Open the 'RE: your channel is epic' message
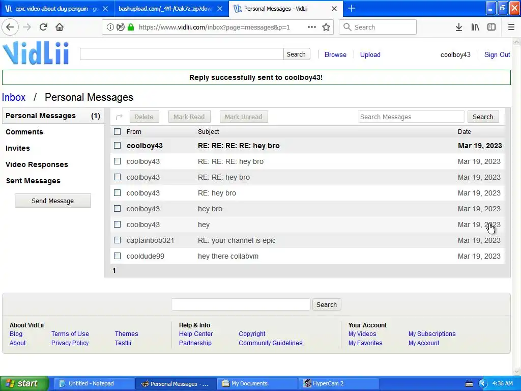Image resolution: width=521 pixels, height=391 pixels. pyautogui.click(x=237, y=240)
